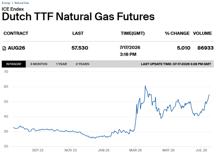Click the last price 57.530
217x155 pixels.
pyautogui.click(x=80, y=48)
